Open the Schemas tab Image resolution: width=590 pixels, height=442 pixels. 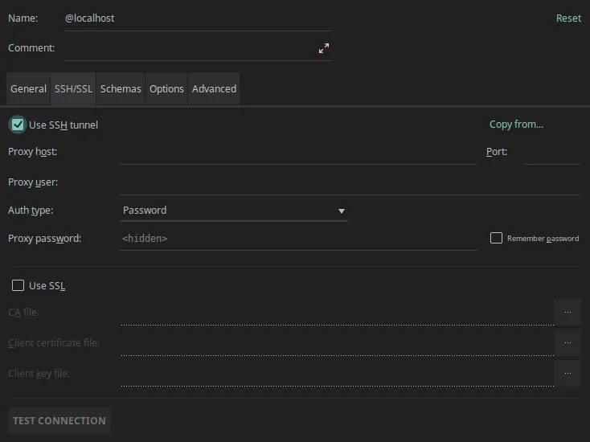[121, 88]
